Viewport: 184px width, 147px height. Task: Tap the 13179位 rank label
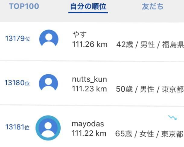[17, 38]
